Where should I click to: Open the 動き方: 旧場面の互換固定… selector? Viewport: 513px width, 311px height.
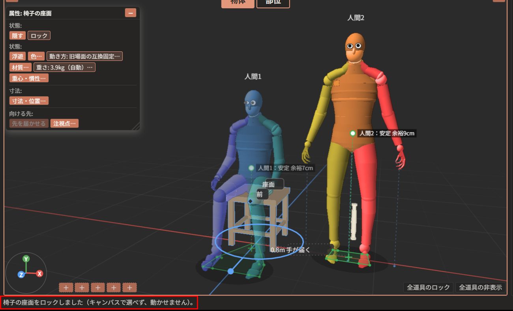[x=84, y=57]
